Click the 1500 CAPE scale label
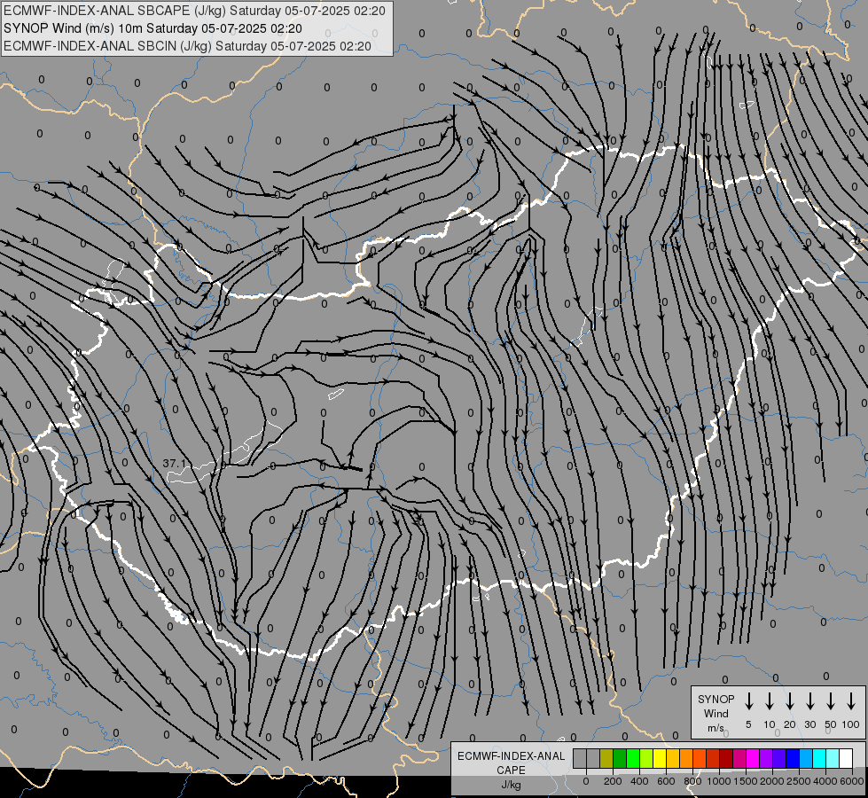 click(746, 781)
